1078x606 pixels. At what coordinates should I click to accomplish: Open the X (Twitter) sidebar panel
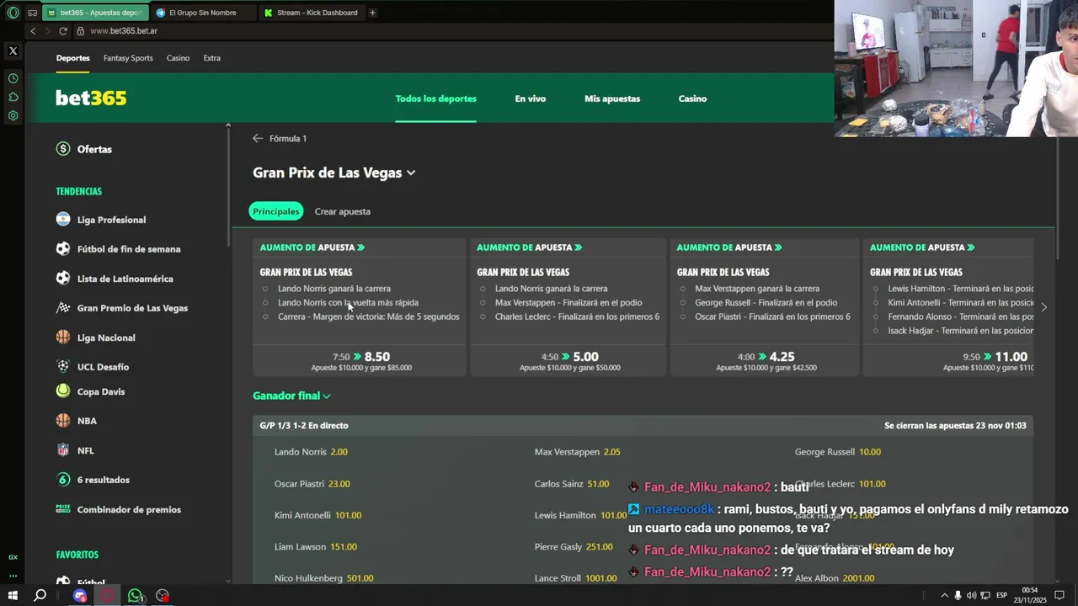pyautogui.click(x=13, y=50)
